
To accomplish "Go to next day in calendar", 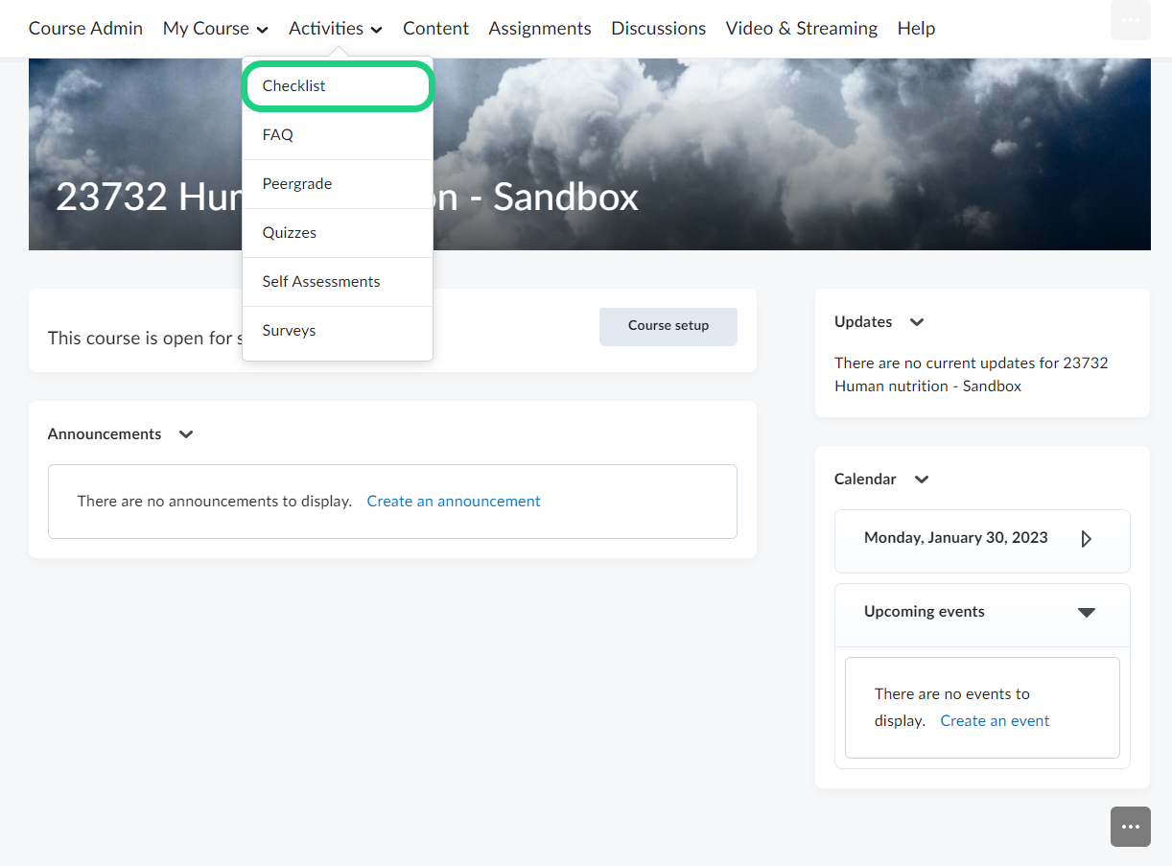I will point(1086,539).
